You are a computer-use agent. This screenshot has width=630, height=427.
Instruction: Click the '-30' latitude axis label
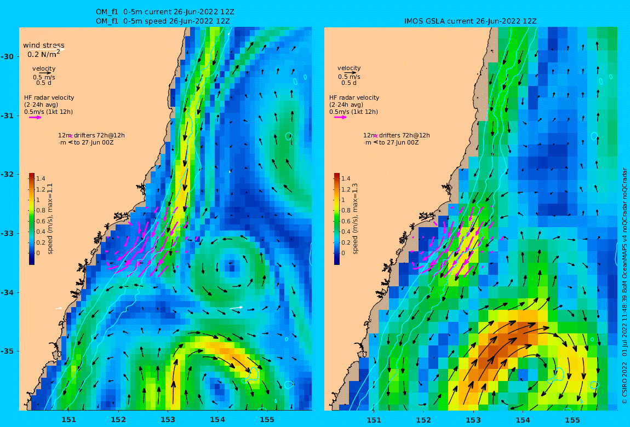(7, 56)
